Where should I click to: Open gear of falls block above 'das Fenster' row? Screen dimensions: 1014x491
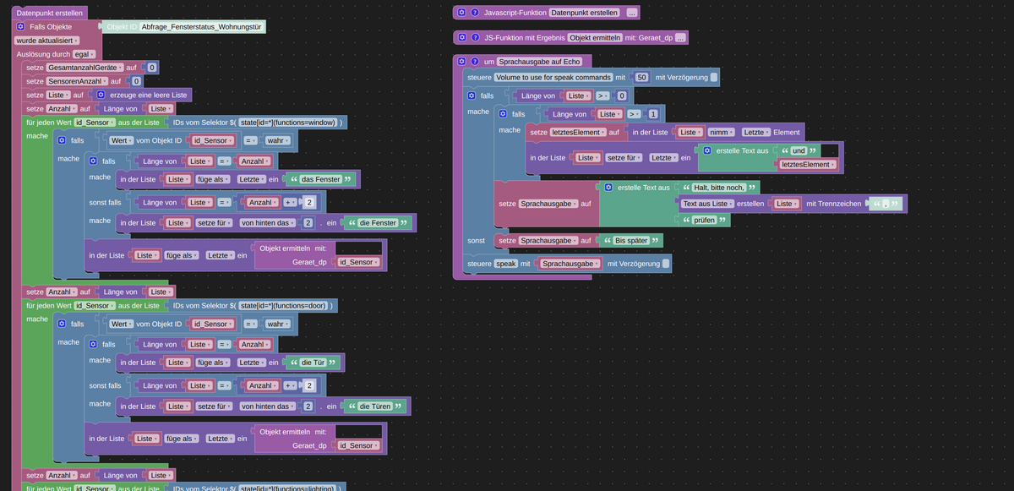tap(93, 161)
